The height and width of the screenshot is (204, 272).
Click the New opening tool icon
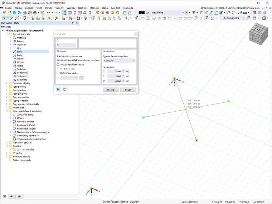(x=78, y=18)
